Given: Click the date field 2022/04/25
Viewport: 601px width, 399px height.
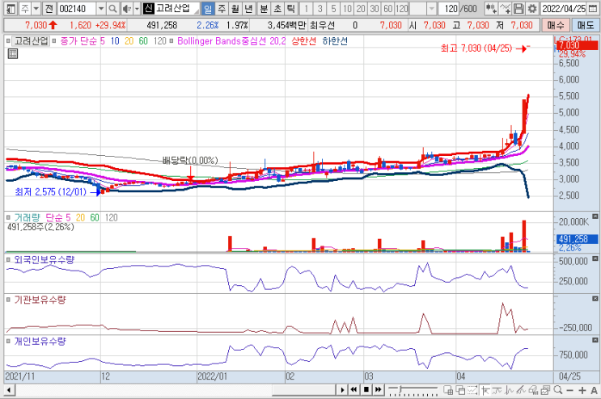Looking at the screenshot, I should [564, 8].
